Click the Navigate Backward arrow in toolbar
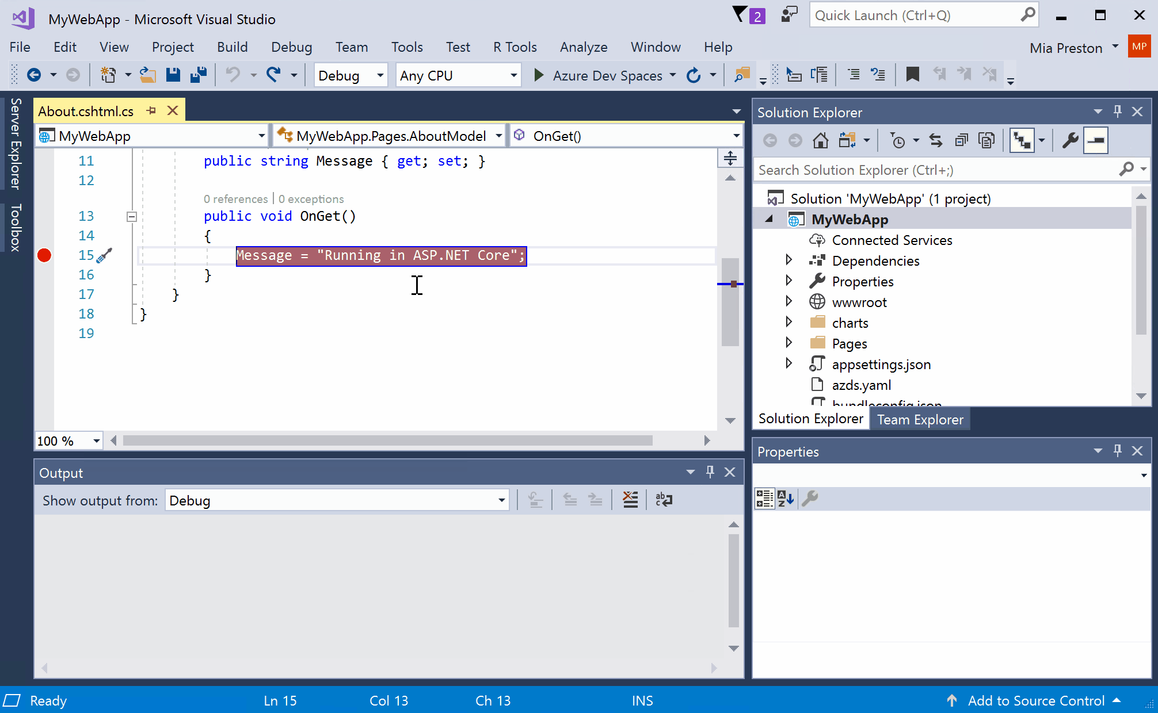The width and height of the screenshot is (1158, 713). click(x=34, y=75)
